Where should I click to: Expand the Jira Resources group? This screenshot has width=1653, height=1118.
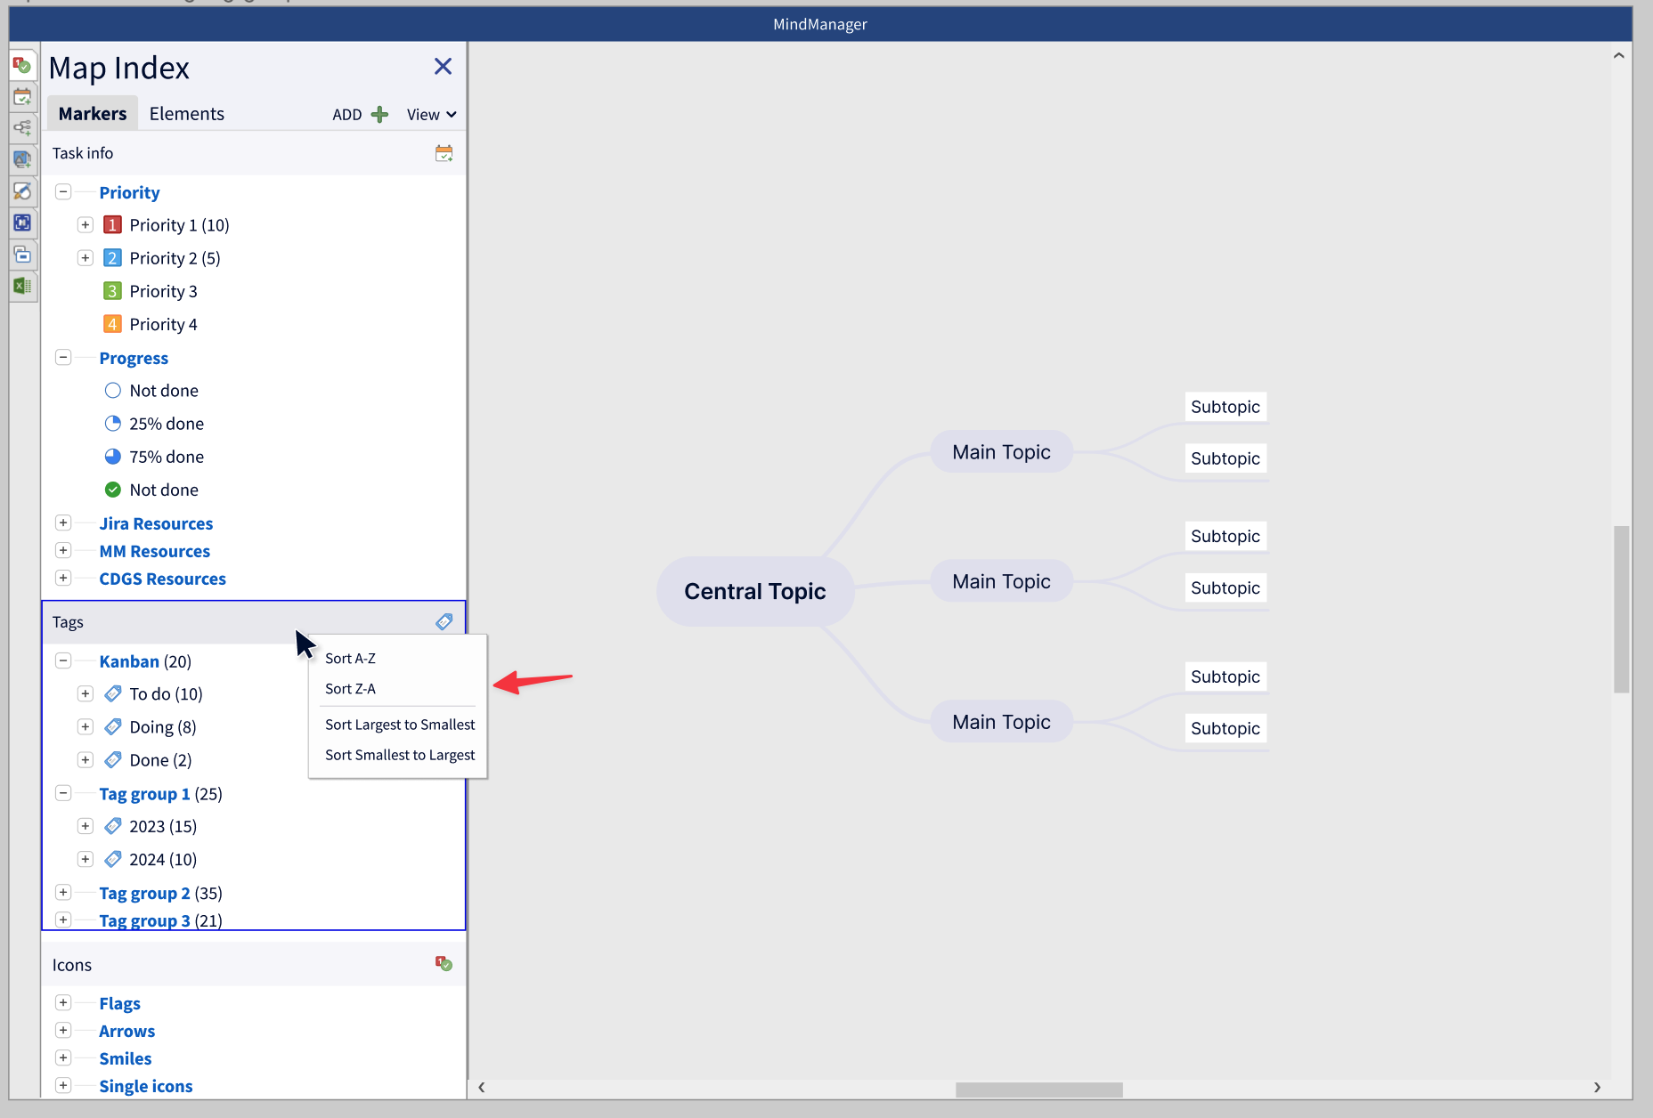click(x=63, y=523)
